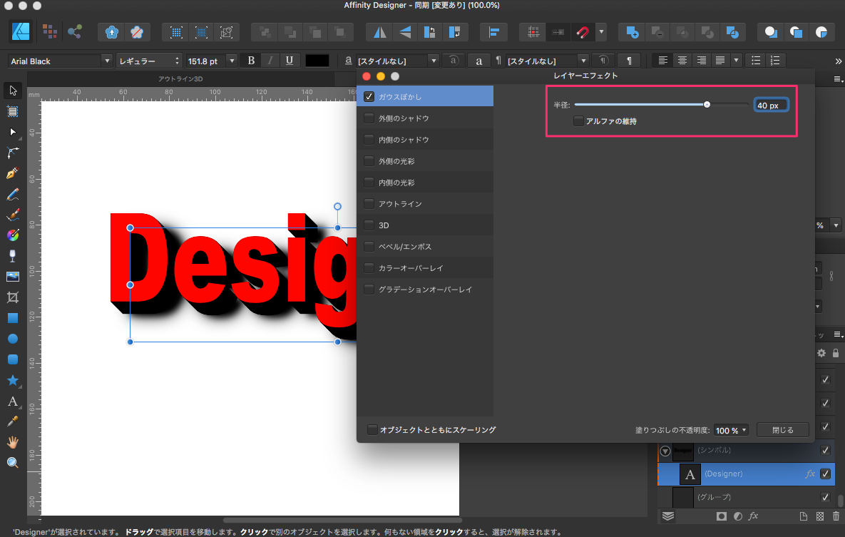Enable 3D effect checkbox

tap(369, 225)
